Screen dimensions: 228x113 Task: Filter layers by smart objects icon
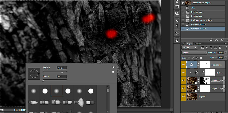click(220, 48)
